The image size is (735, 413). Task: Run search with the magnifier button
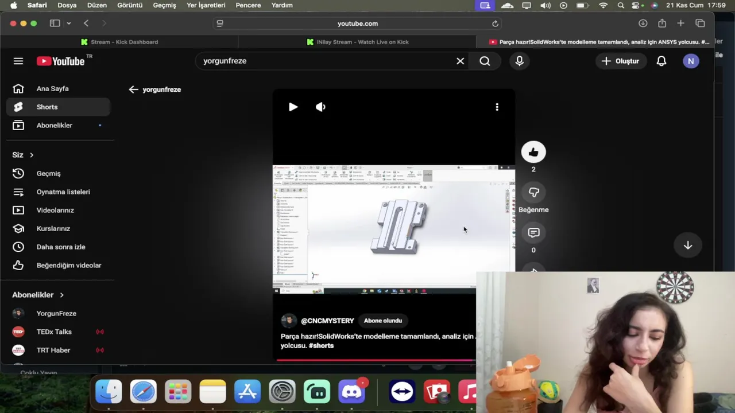[485, 61]
